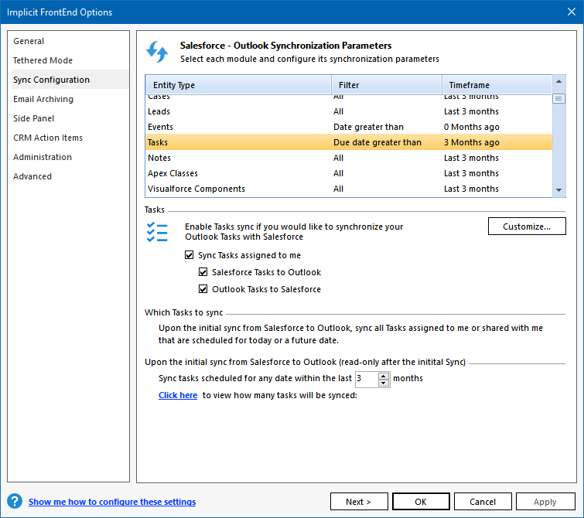This screenshot has height=518, width=584.
Task: Open 'Show me how to configure' link
Action: point(112,502)
